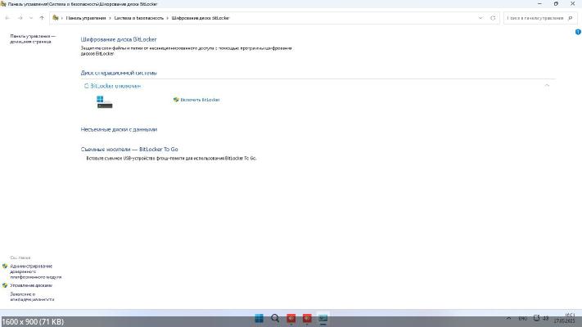Open red taskbar app beside the Search icon
The height and width of the screenshot is (327, 582).
pyautogui.click(x=291, y=318)
